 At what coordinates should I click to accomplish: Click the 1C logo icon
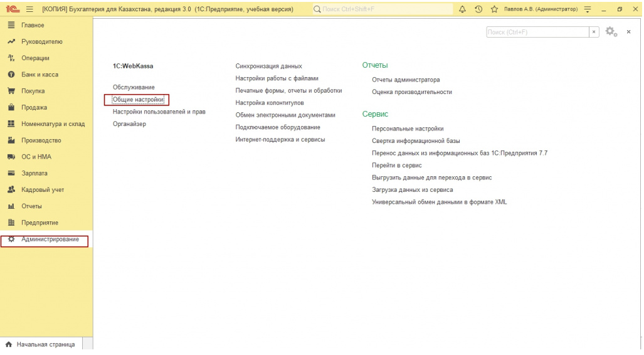(11, 9)
